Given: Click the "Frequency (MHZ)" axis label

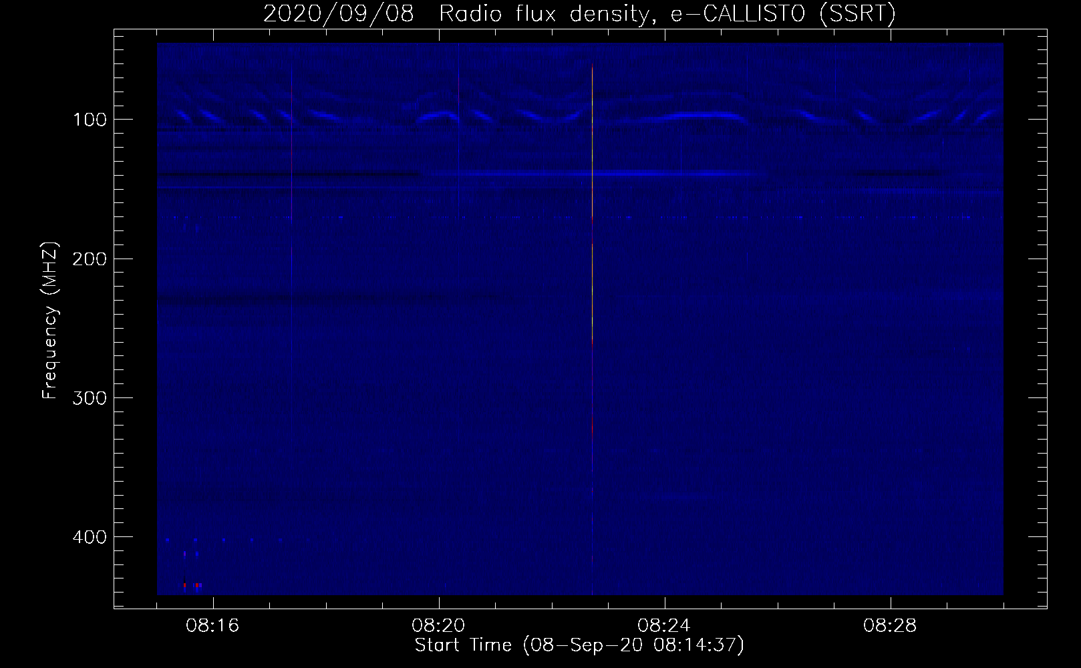Looking at the screenshot, I should [x=50, y=321].
